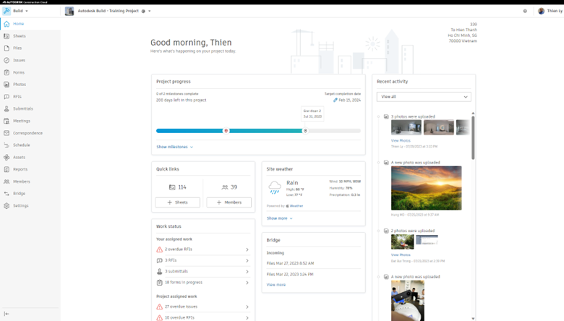Image resolution: width=564 pixels, height=321 pixels.
Task: Go to Issues in the sidebar menu
Action: (19, 61)
